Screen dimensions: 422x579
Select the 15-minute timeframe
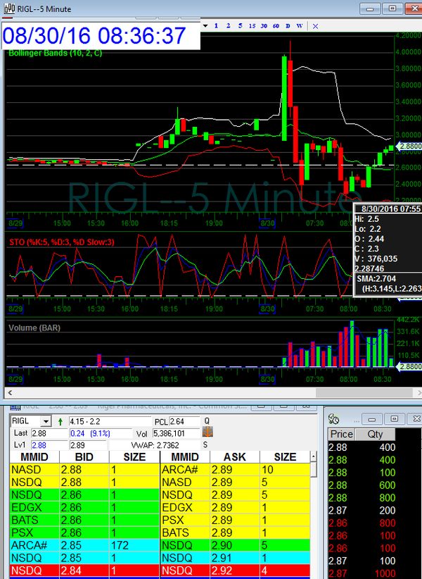pyautogui.click(x=252, y=26)
